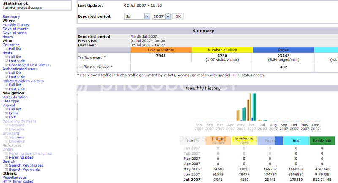Open the Days of week report
The width and height of the screenshot is (338, 183).
point(14,33)
